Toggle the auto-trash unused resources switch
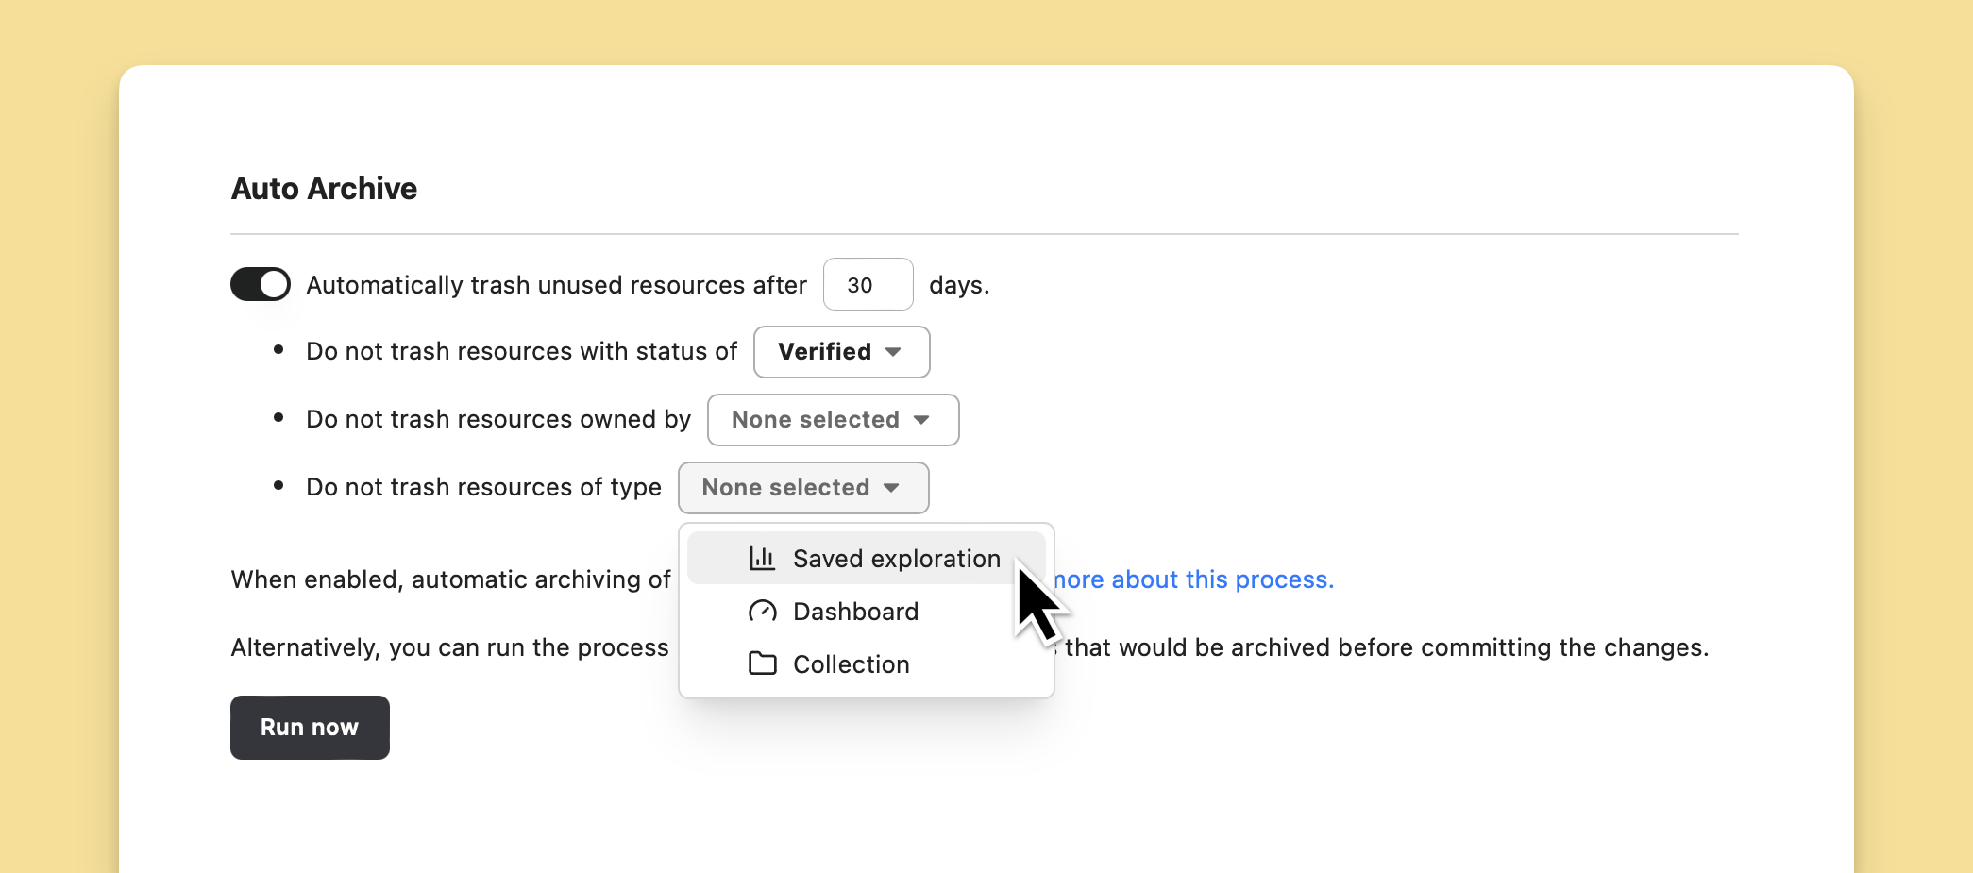The image size is (1973, 873). 261,284
